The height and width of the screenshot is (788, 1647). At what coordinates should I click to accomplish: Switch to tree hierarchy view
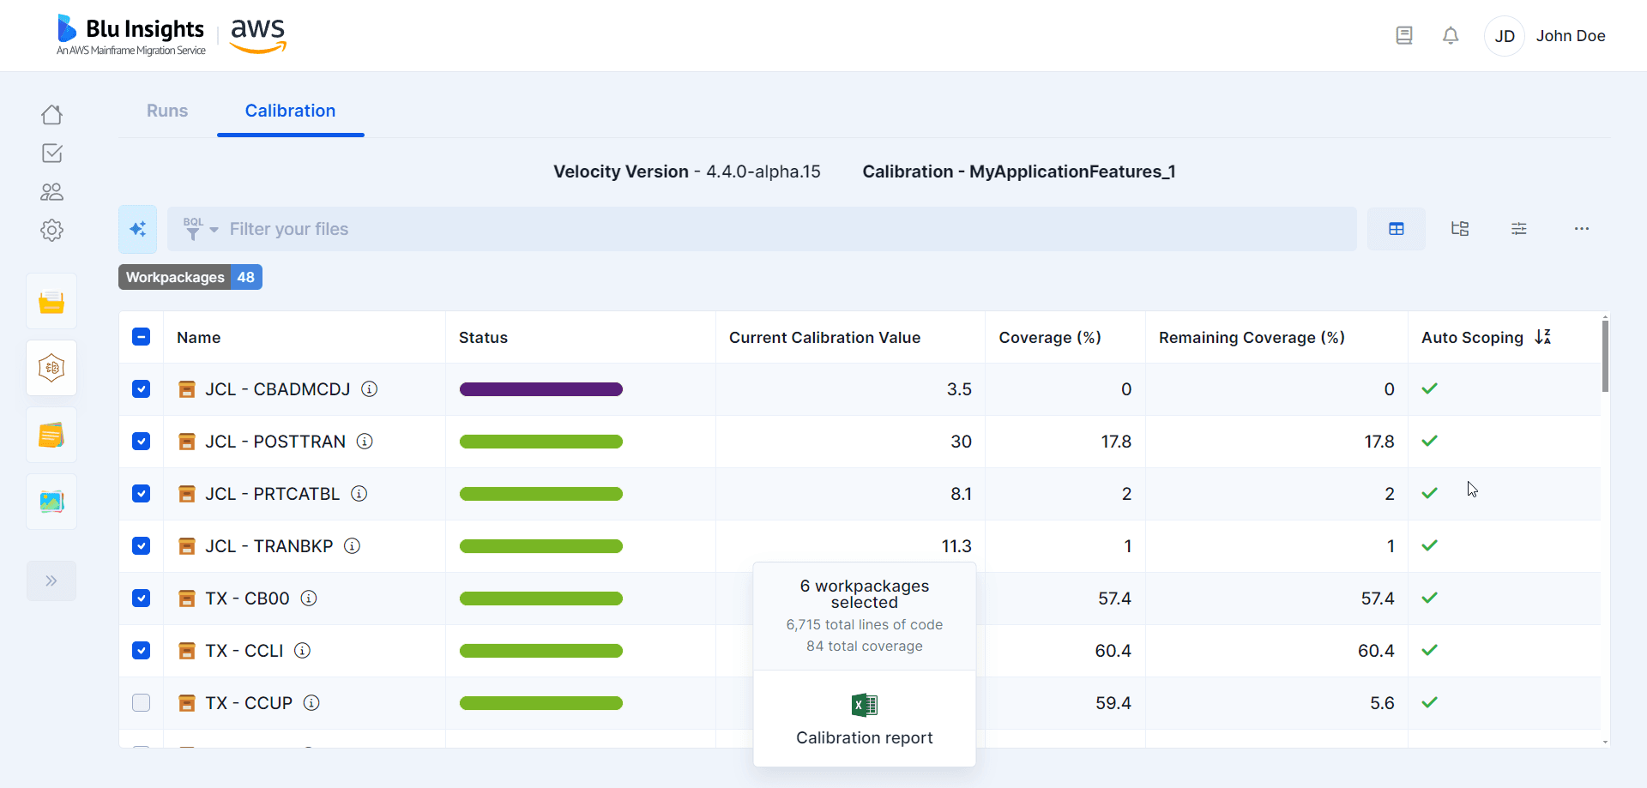1460,229
